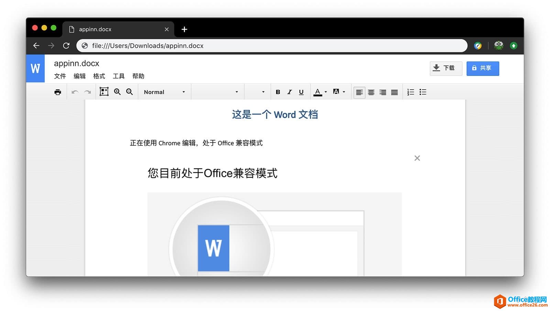Toggle justified text alignment

pos(394,92)
